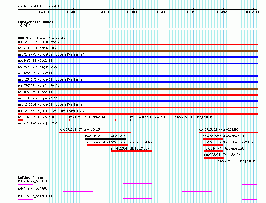Screen dimensions: 266x203
Task: Open the CHMP1A|NM_002768 gene label
Action: tap(32, 189)
